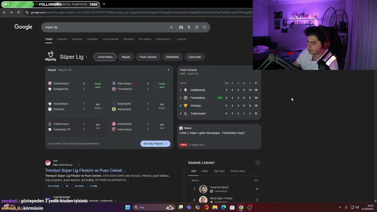Expand the Daha fazla dropdown

(164, 39)
